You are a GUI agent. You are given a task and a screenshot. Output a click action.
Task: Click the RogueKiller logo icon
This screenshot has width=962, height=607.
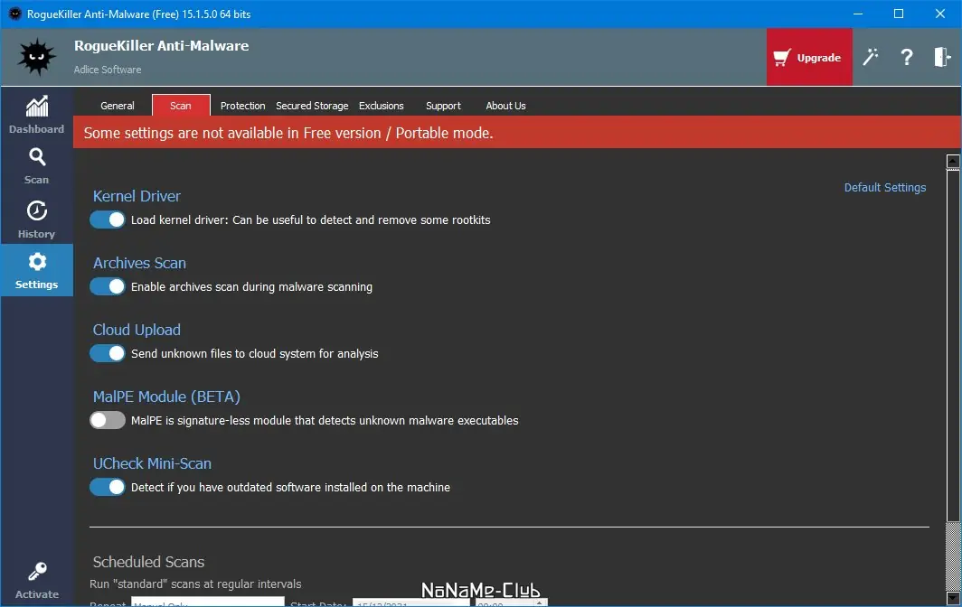(36, 57)
